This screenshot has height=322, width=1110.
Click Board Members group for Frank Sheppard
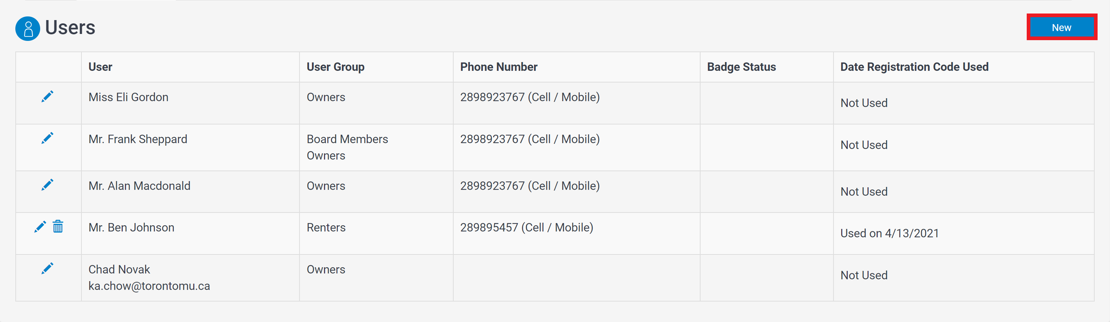click(x=347, y=139)
